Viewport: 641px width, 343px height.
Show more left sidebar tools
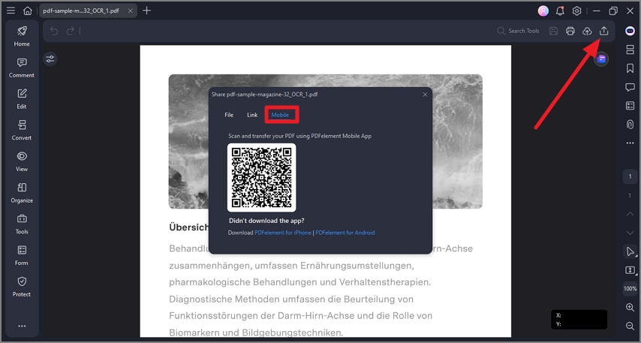tap(22, 326)
